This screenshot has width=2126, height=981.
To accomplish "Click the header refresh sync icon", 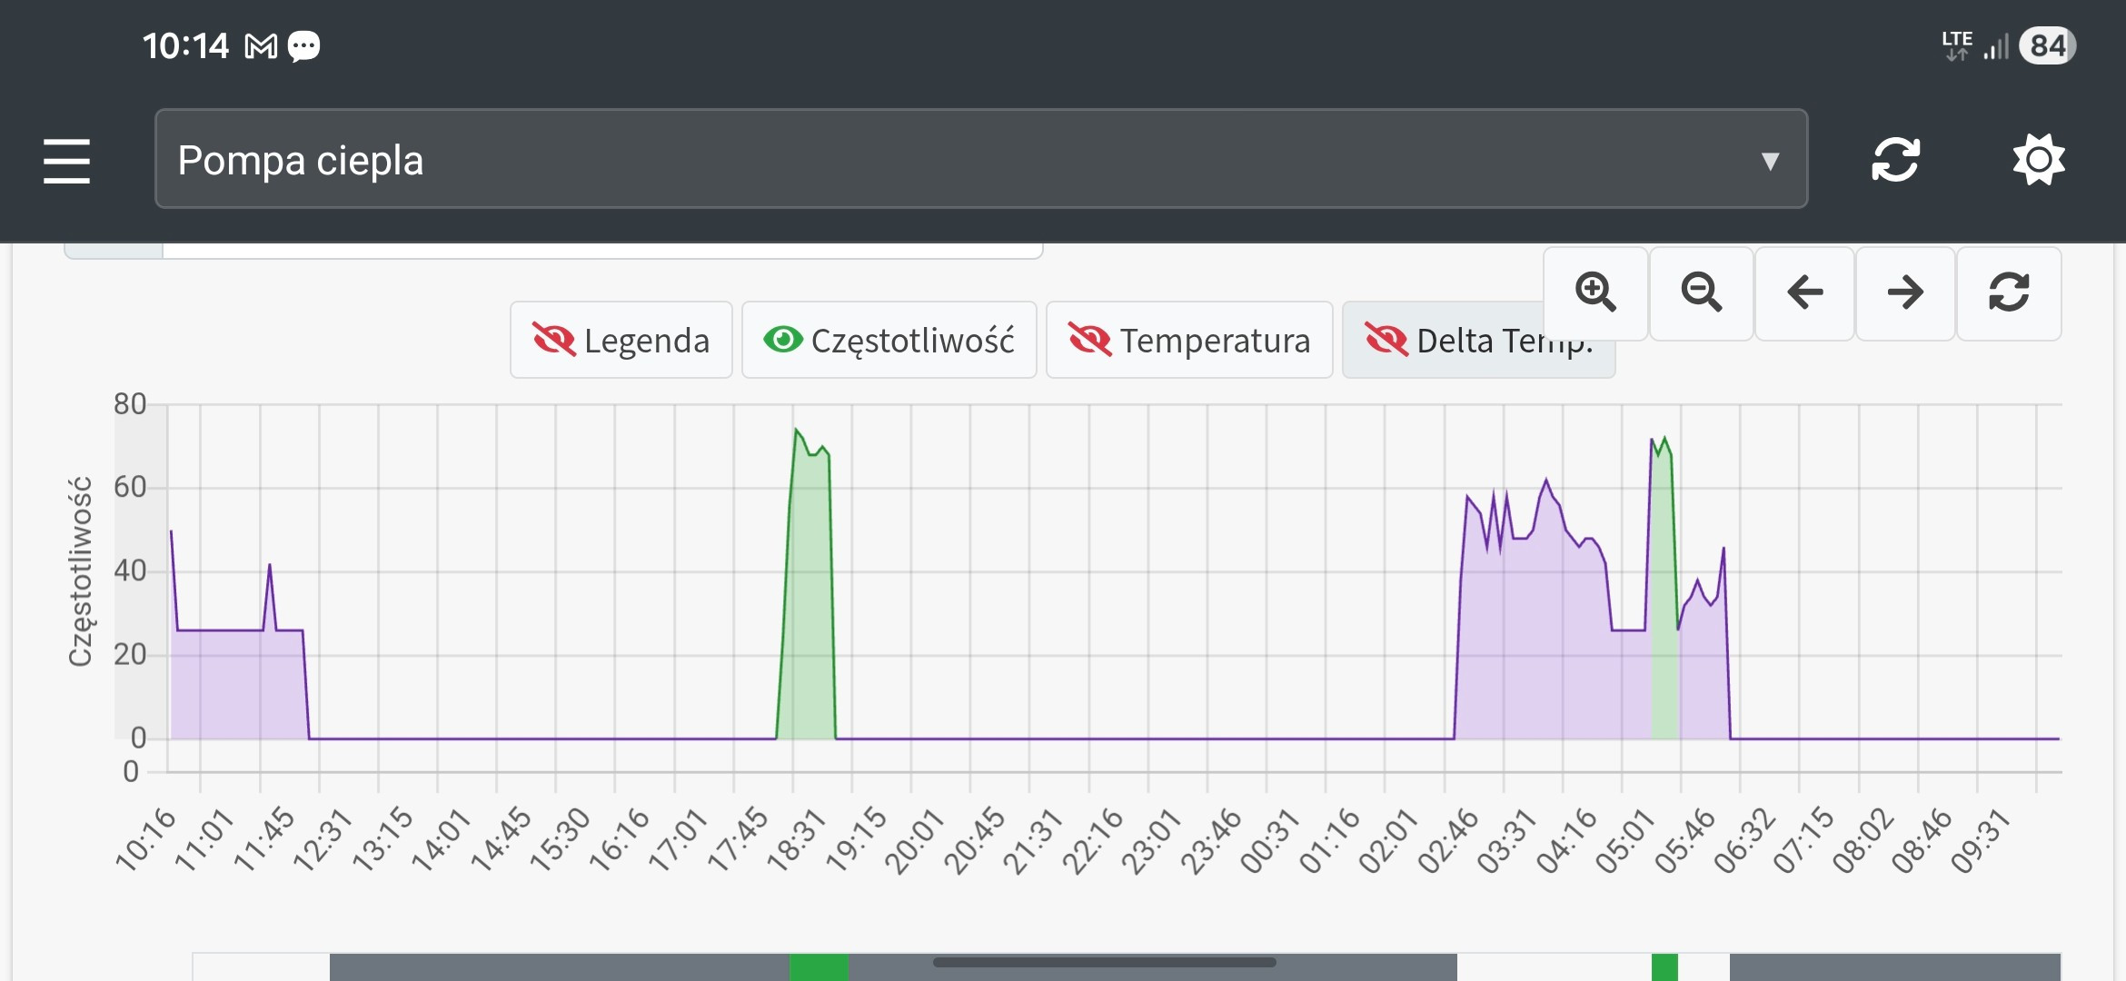I will point(1895,160).
